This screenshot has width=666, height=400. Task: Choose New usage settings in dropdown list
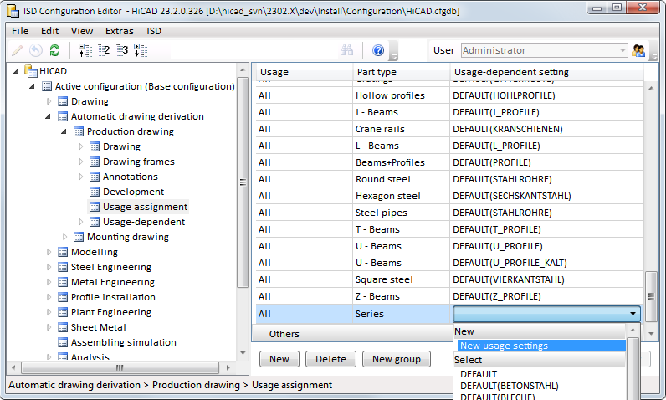coord(541,346)
